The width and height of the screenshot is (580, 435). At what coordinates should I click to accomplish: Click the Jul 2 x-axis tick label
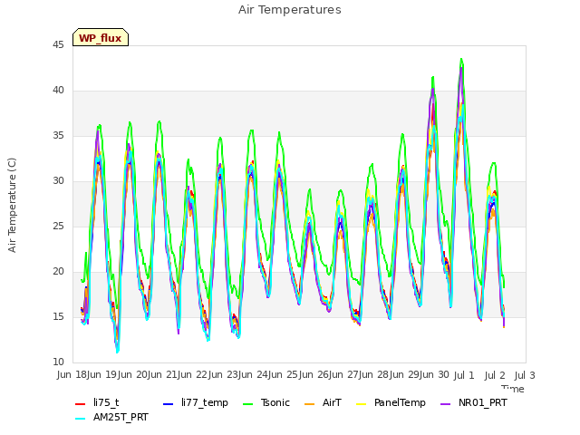coord(495,375)
